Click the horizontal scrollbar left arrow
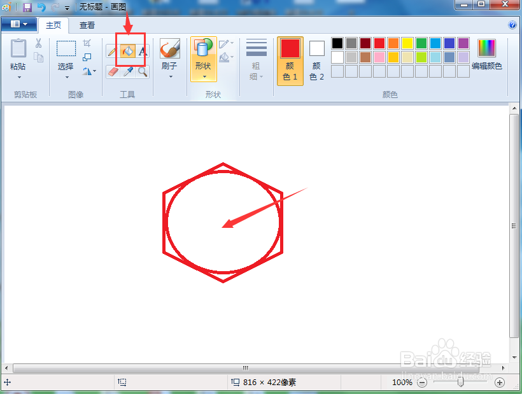The width and height of the screenshot is (522, 394). (x=6, y=368)
